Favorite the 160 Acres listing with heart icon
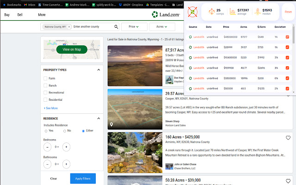 click(x=288, y=138)
